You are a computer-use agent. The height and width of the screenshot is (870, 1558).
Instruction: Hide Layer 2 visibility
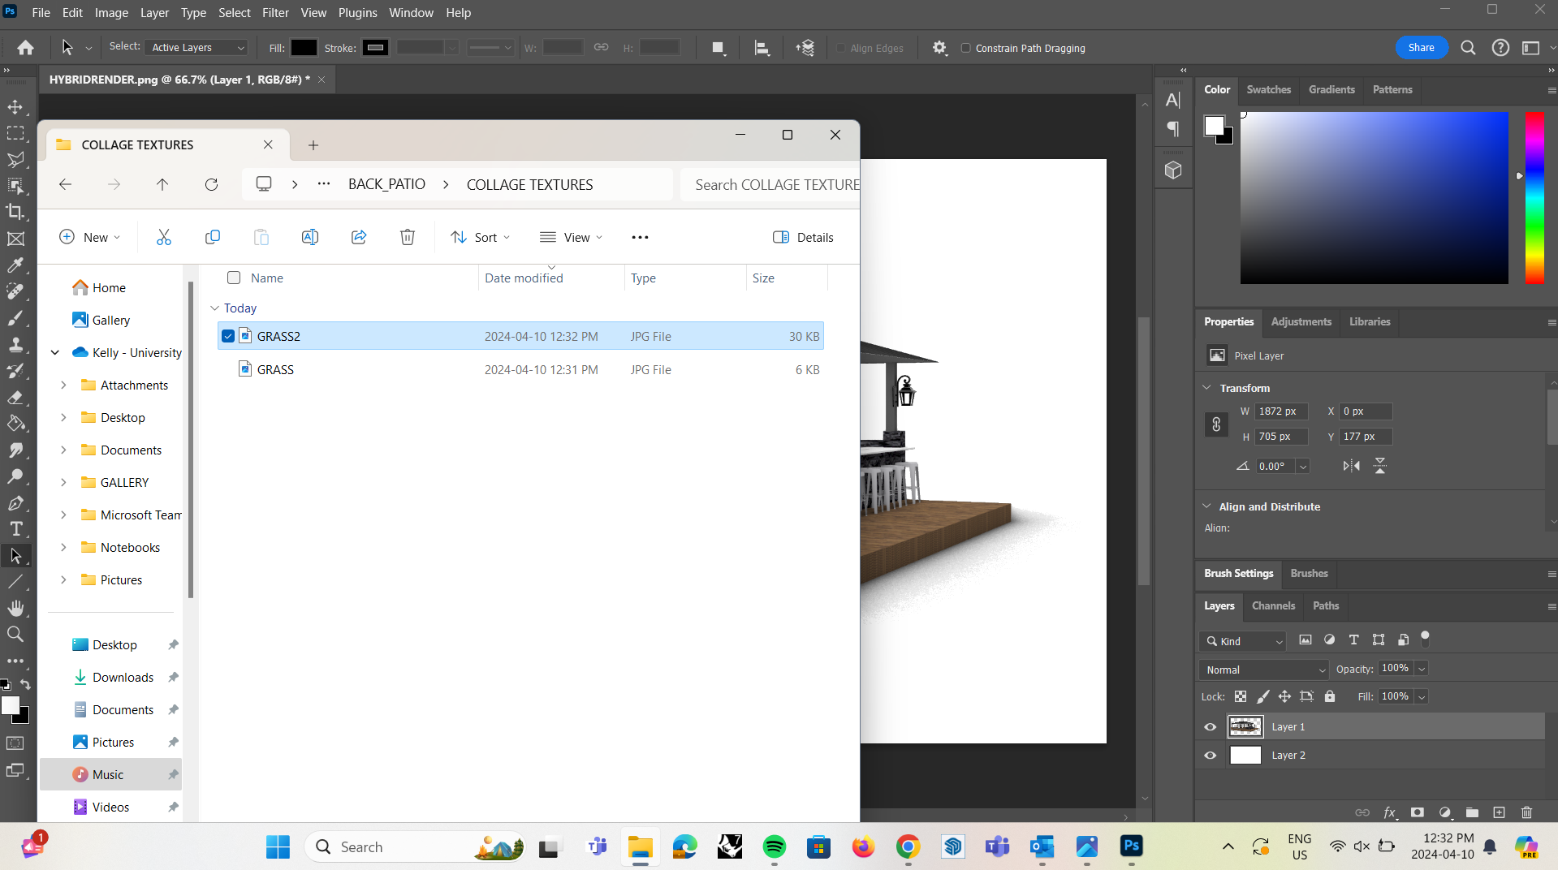point(1211,755)
